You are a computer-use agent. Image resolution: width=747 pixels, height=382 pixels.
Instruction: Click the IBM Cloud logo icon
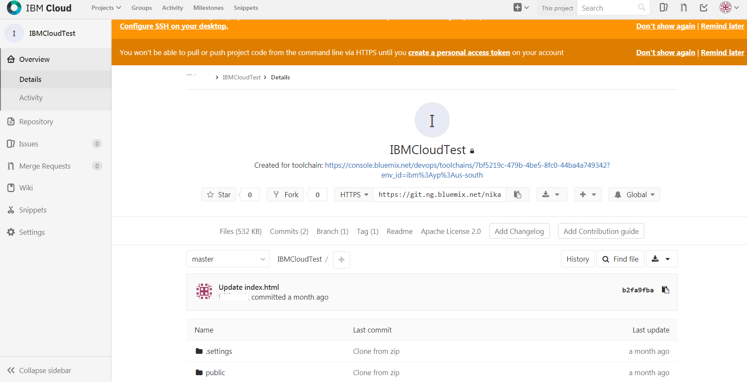[x=14, y=8]
